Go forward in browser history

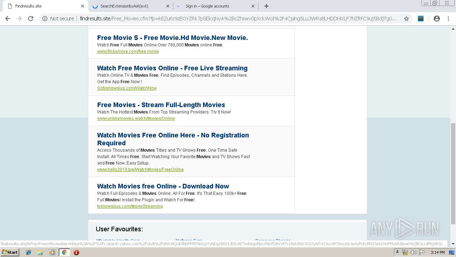(x=19, y=19)
